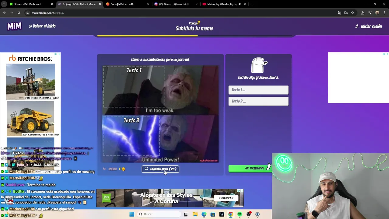View site information icon in address bar
The image size is (389, 219).
(28, 13)
